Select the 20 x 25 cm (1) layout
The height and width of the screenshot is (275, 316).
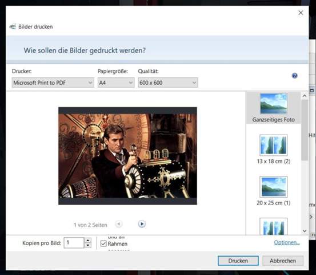(274, 191)
